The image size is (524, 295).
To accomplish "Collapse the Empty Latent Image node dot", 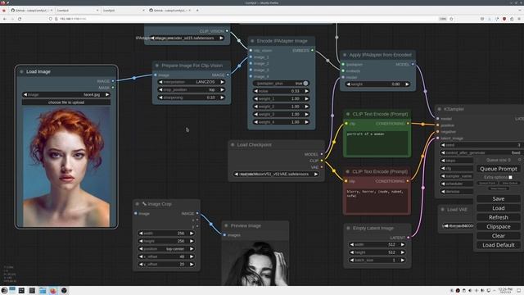I will click(x=348, y=228).
